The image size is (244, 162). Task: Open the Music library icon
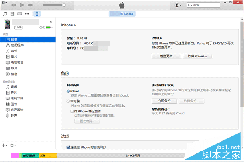click(5, 14)
